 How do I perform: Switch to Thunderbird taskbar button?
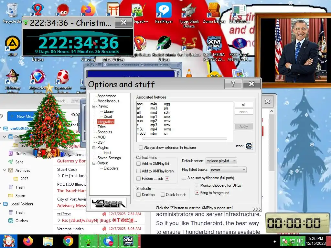click(108, 241)
